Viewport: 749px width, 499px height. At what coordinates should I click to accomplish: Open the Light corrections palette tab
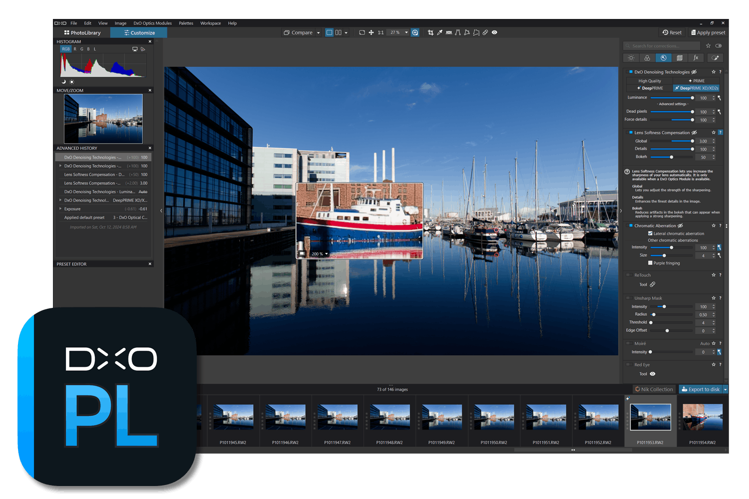(631, 58)
